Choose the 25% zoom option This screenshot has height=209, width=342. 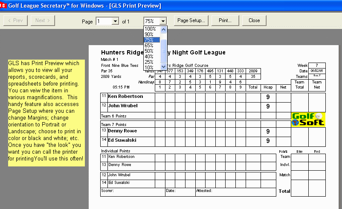pyautogui.click(x=149, y=62)
